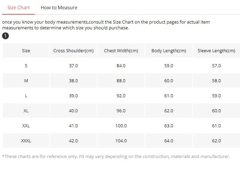Select the XXXL size row label

click(26, 141)
